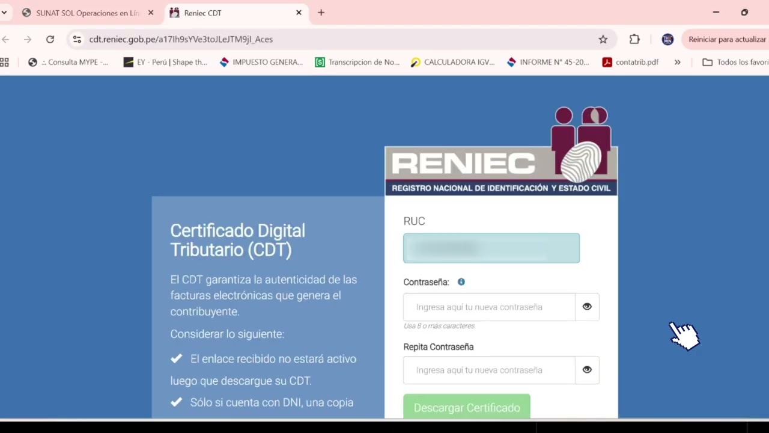Image resolution: width=769 pixels, height=433 pixels.
Task: Focus the Contraseña password field
Action: tap(489, 307)
